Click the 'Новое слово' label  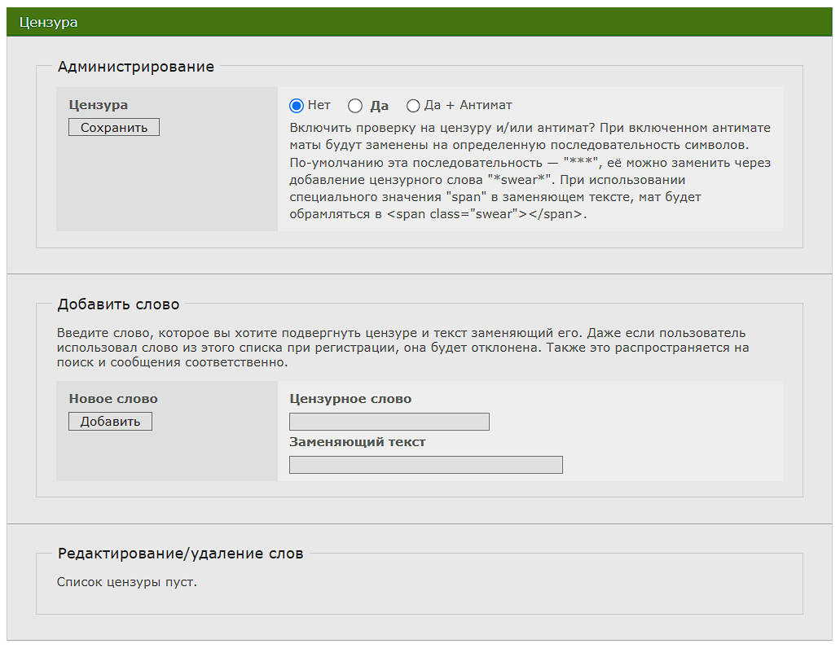tap(113, 399)
